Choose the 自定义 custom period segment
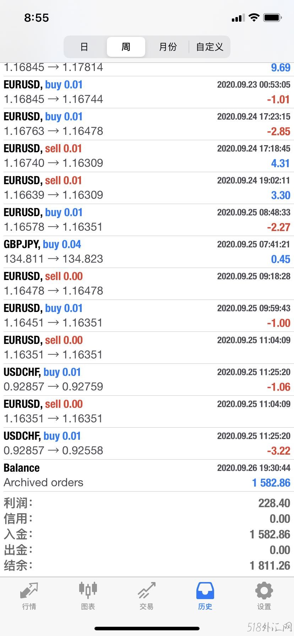Viewport: 294px width, 636px height. pos(209,47)
